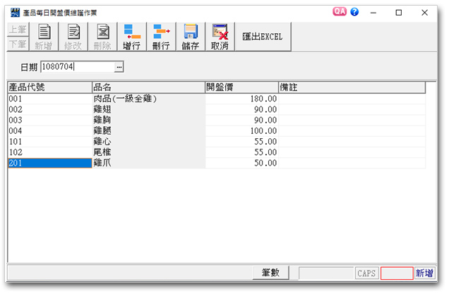This screenshot has width=449, height=296.
Task: Click the 修改 (Edit) toolbar icon
Action: tap(73, 37)
